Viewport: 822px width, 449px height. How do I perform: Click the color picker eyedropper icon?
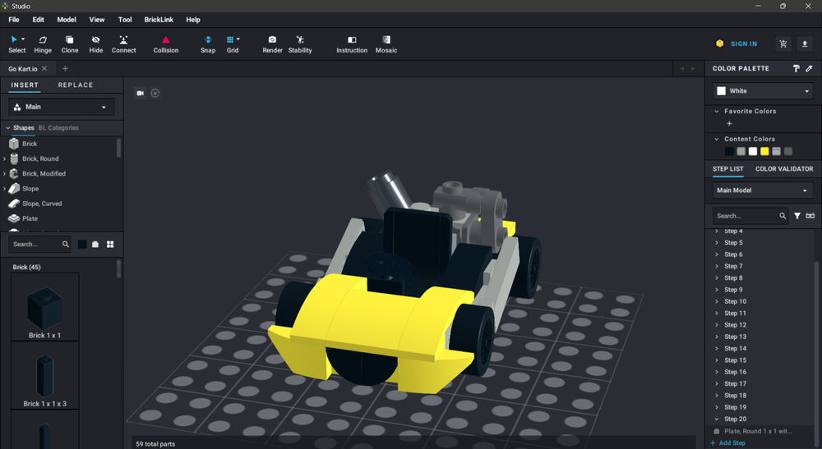(x=810, y=69)
